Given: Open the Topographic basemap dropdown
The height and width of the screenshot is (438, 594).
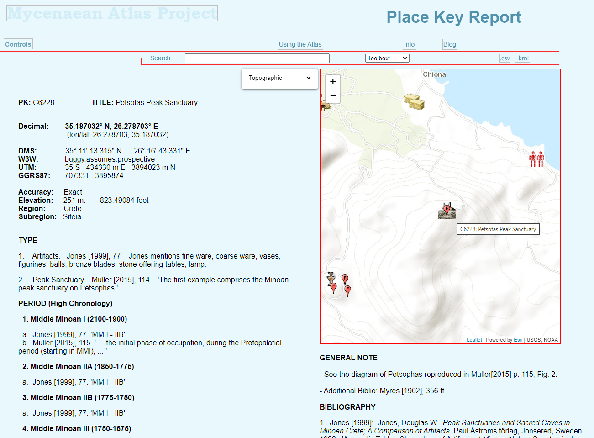Looking at the screenshot, I should click(279, 78).
